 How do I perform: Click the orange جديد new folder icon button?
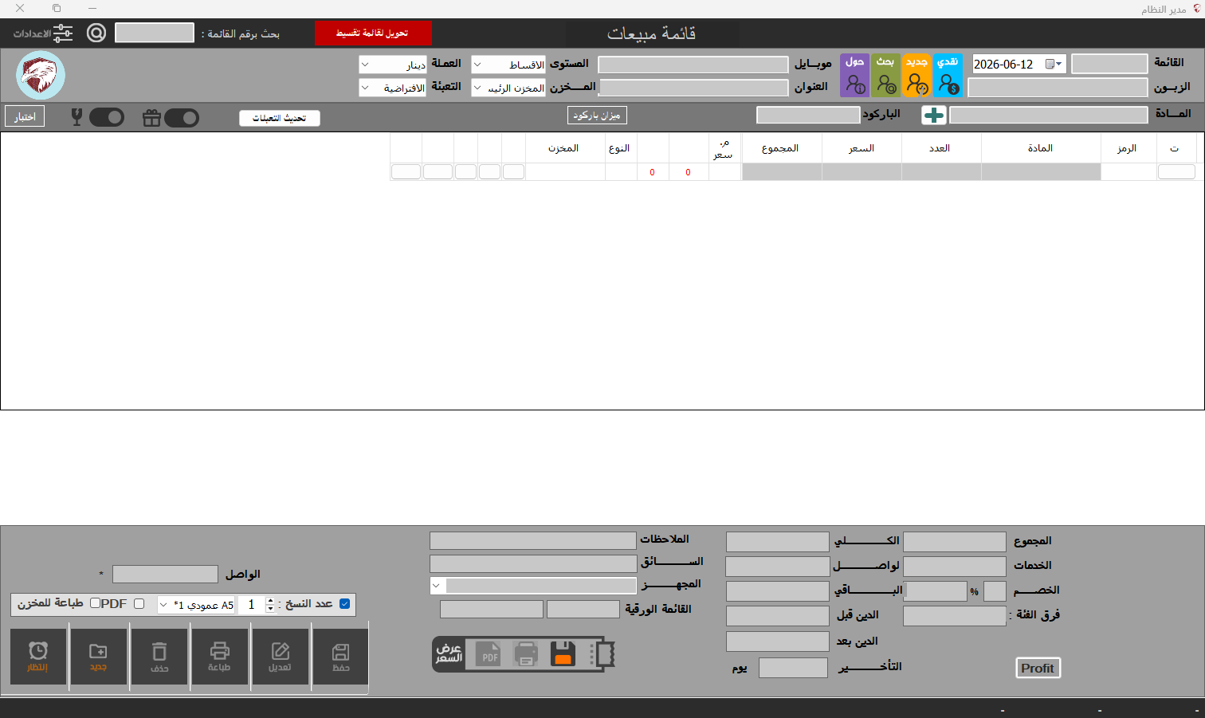[98, 657]
